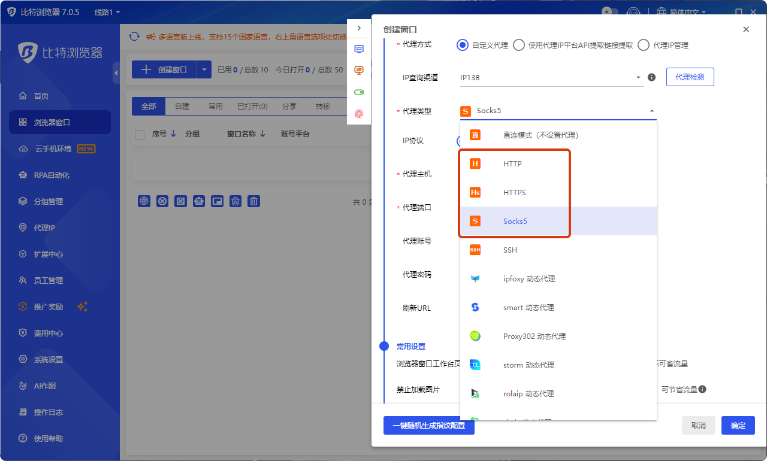Choose 直连模式（不设置代理） from the list

click(x=558, y=135)
